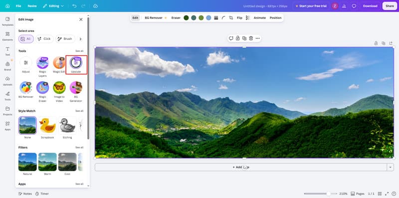399x198 pixels.
Task: Select the All area option
Action: pyautogui.click(x=26, y=39)
